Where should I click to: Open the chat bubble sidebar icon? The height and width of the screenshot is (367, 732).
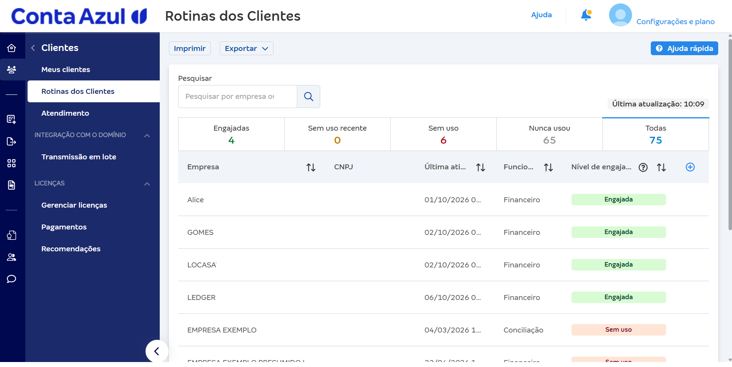[x=11, y=279]
